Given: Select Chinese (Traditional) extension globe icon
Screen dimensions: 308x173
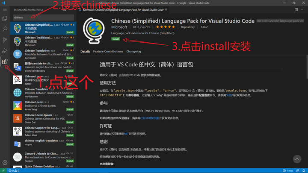Looking at the screenshot, I should 18,41.
